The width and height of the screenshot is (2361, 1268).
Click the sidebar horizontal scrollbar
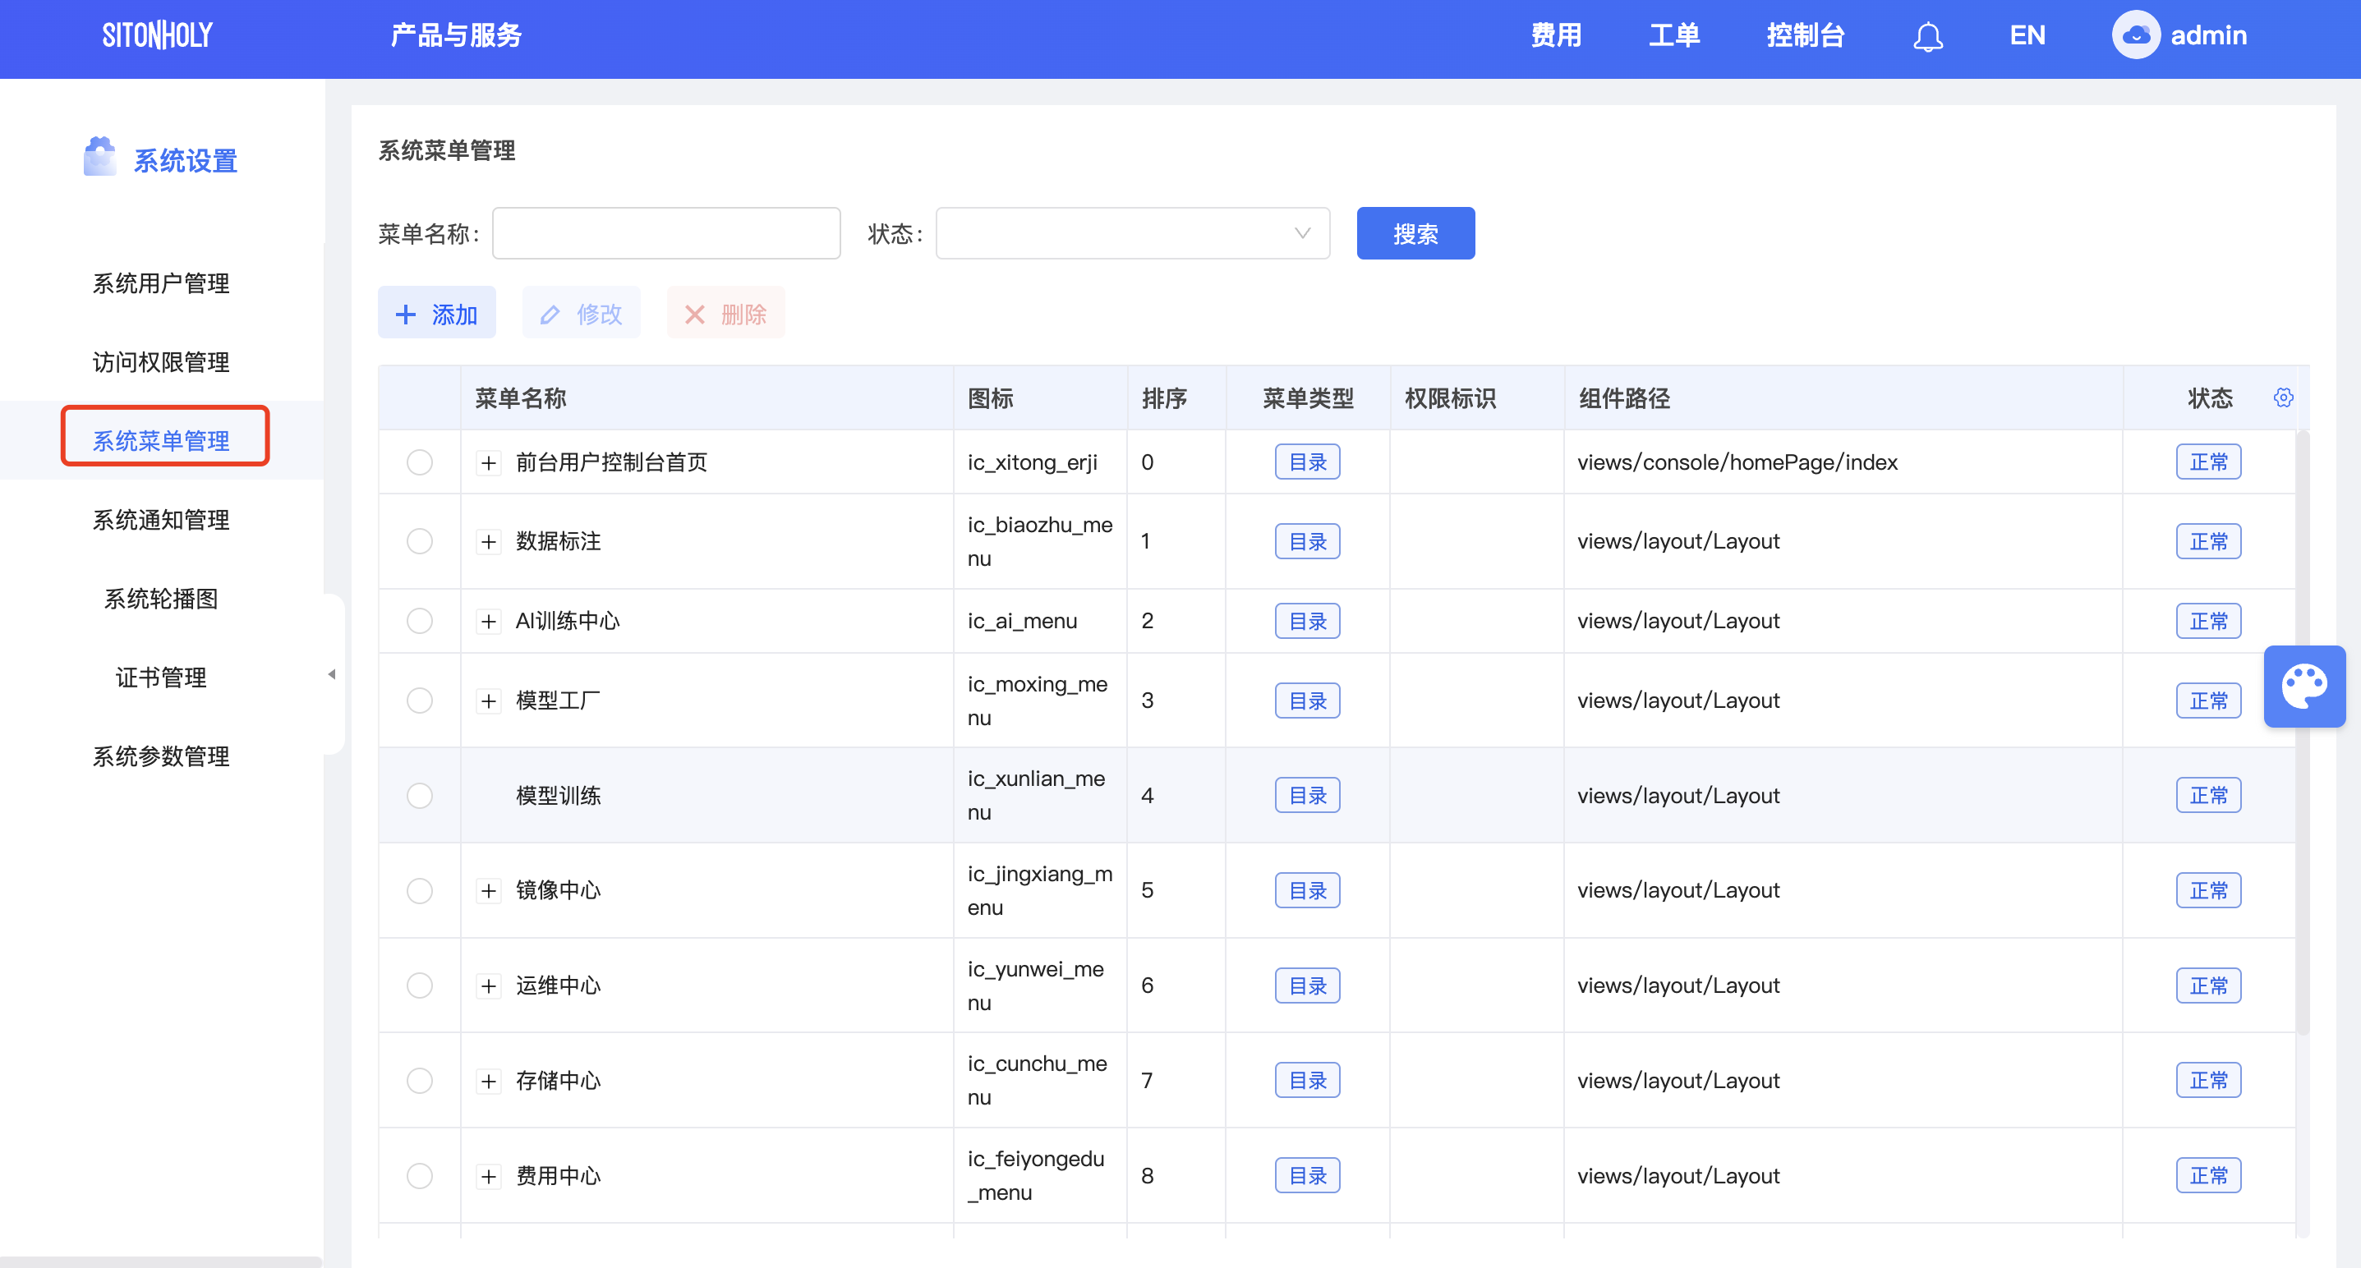pos(161,1261)
